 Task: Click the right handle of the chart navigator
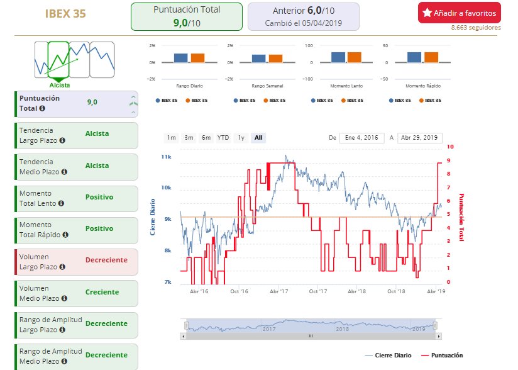[434, 325]
